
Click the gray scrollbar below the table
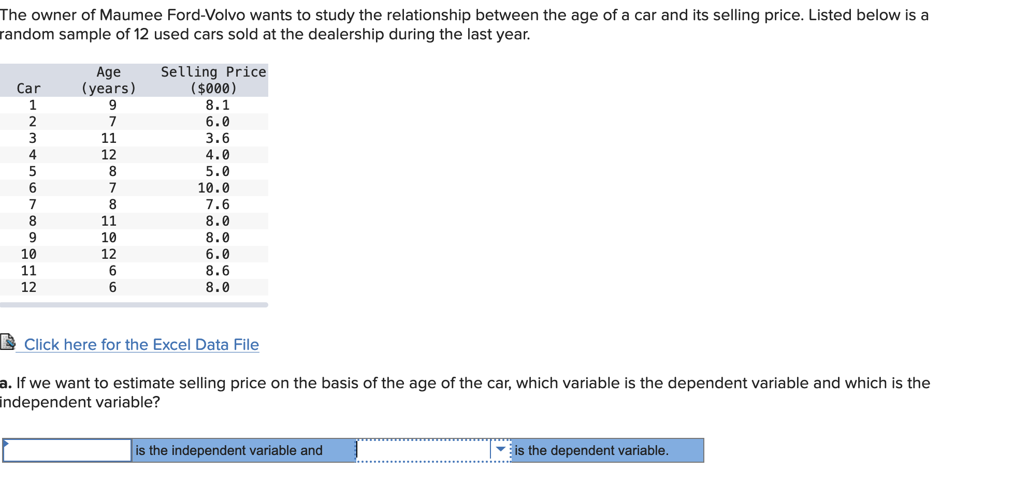pyautogui.click(x=135, y=305)
